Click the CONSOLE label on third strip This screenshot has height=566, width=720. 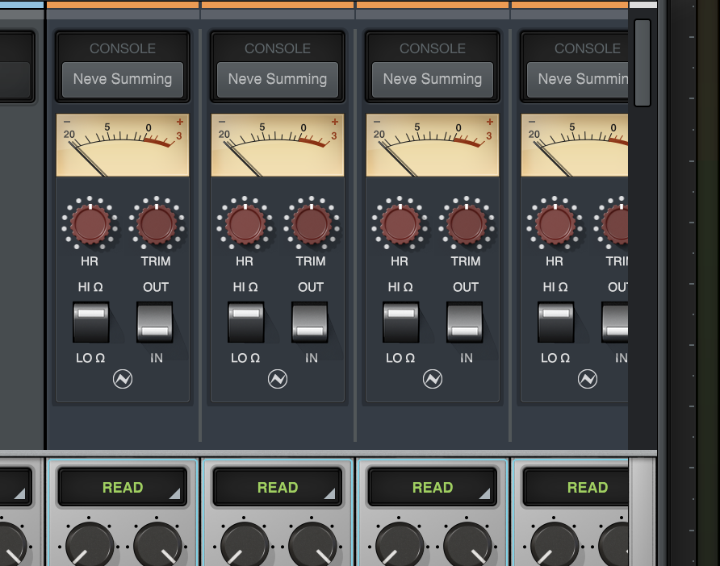point(433,48)
